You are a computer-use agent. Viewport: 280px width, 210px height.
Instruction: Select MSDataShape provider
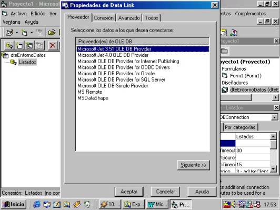(93, 98)
